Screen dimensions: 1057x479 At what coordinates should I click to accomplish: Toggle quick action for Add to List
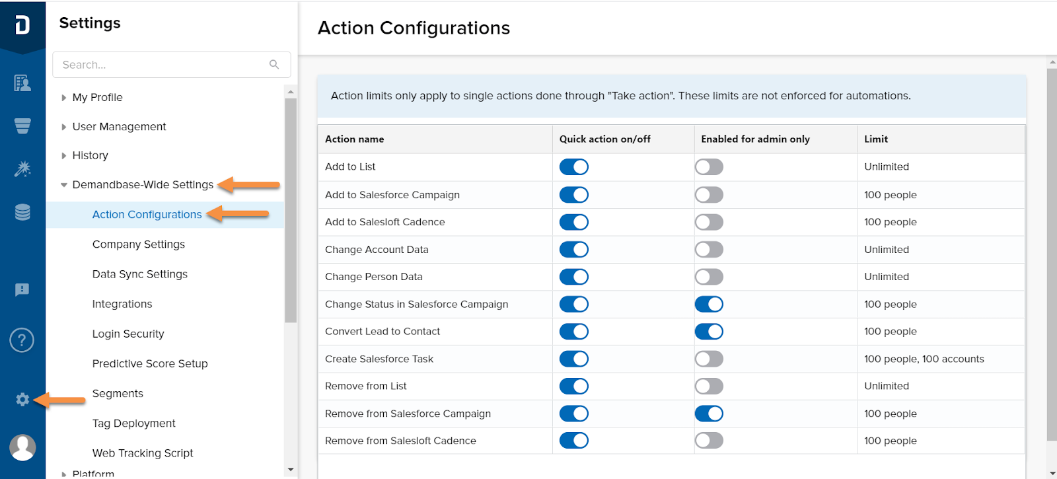click(574, 166)
